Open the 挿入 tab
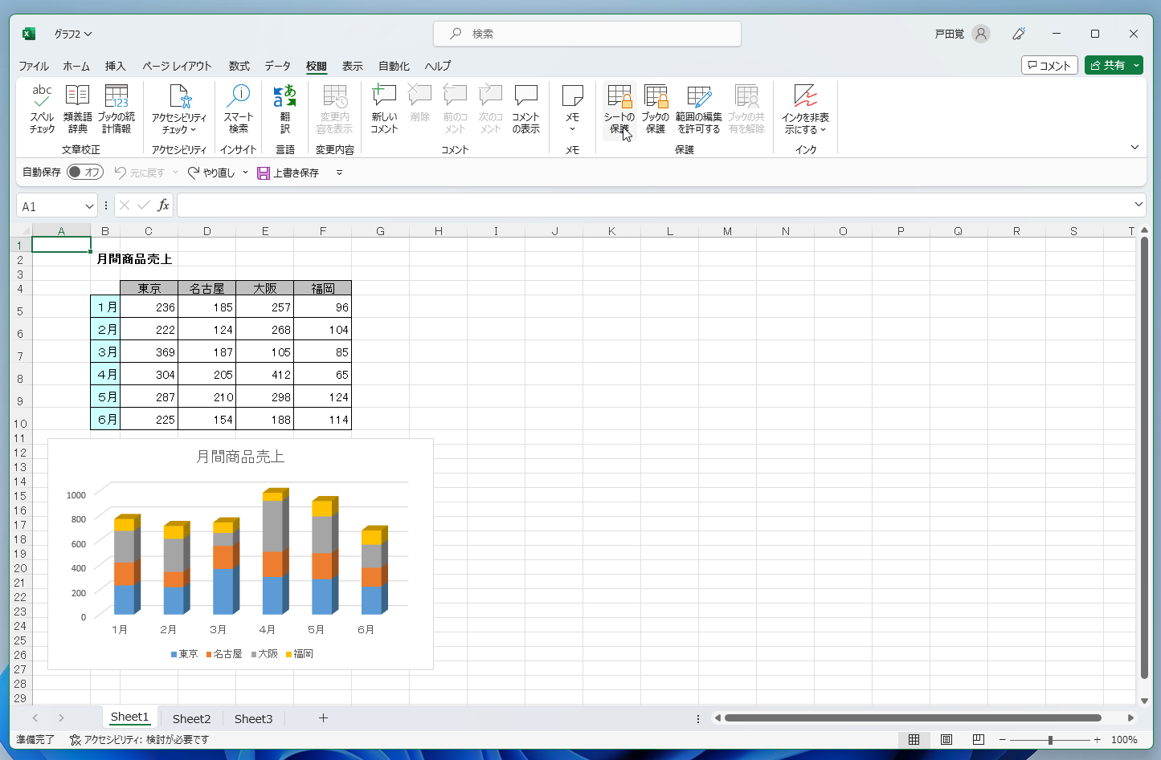Image resolution: width=1161 pixels, height=760 pixels. tap(116, 66)
